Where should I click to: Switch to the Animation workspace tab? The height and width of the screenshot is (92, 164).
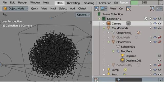point(105,3)
